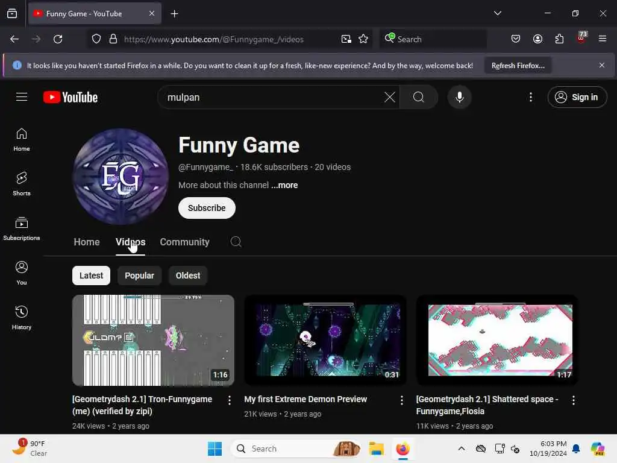Open Shattered space video title link

tap(487, 405)
